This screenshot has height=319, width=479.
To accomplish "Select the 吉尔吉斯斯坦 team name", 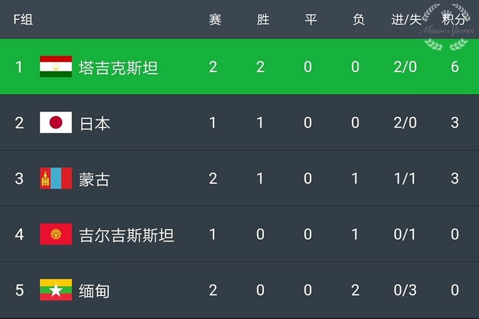I will [x=127, y=235].
